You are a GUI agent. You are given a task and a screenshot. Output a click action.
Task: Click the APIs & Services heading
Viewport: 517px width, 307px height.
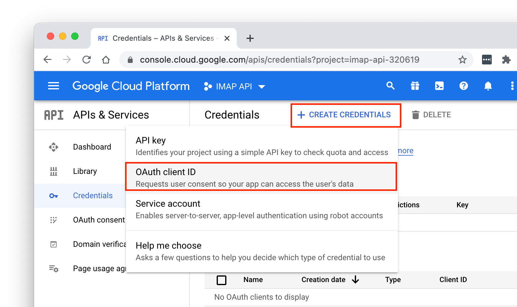(x=111, y=115)
